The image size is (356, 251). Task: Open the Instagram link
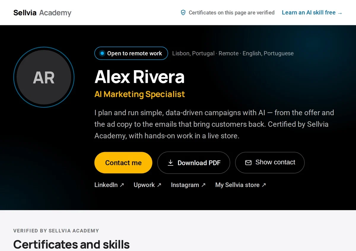(x=188, y=185)
